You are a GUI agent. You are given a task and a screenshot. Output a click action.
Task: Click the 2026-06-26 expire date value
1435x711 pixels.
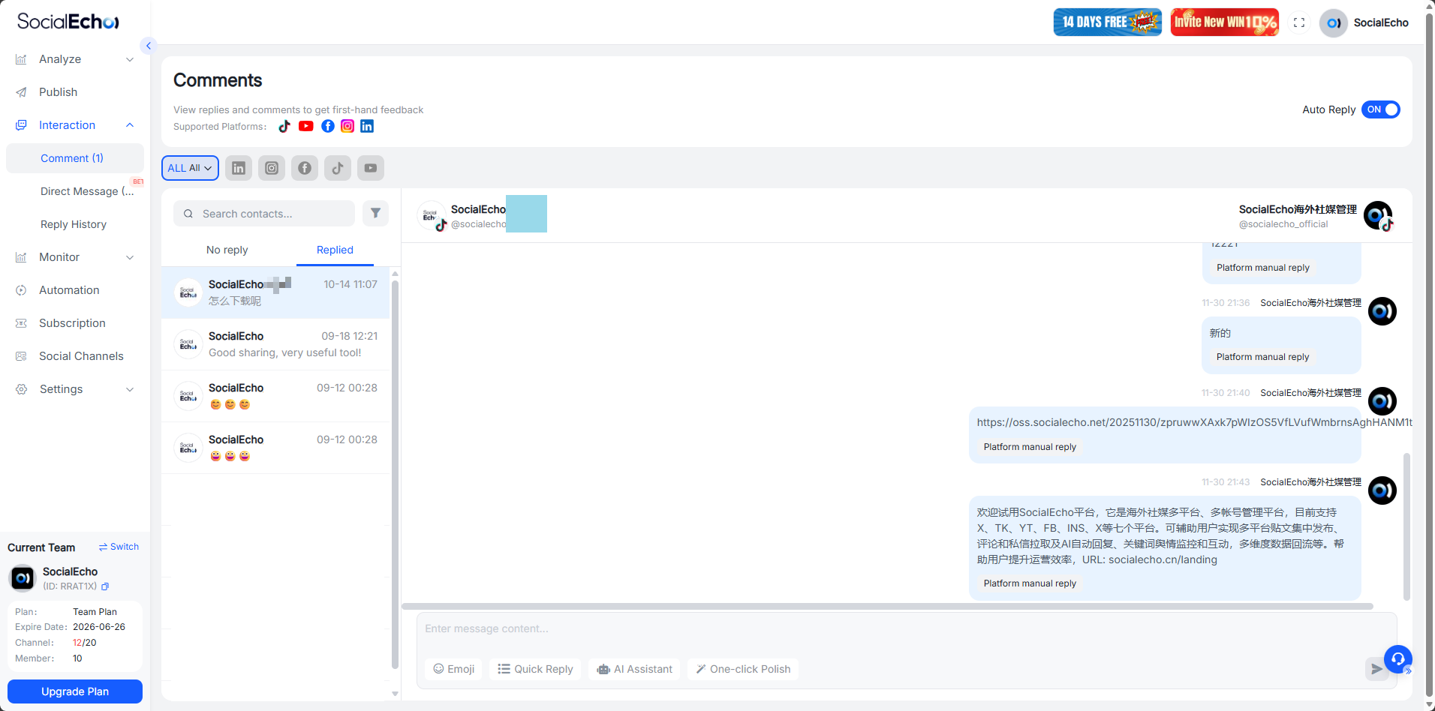click(x=99, y=627)
